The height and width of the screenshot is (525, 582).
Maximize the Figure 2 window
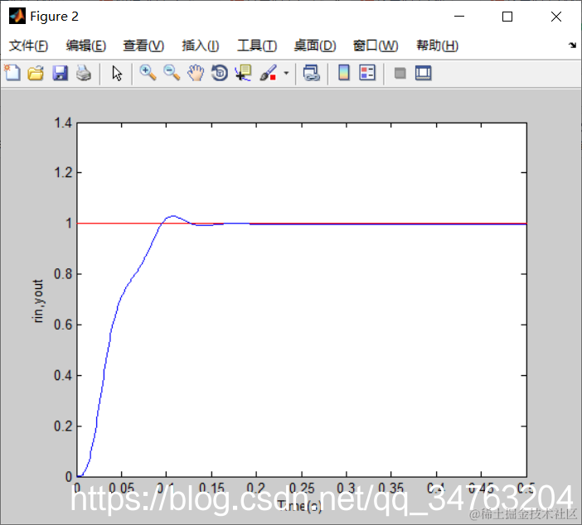(x=507, y=17)
